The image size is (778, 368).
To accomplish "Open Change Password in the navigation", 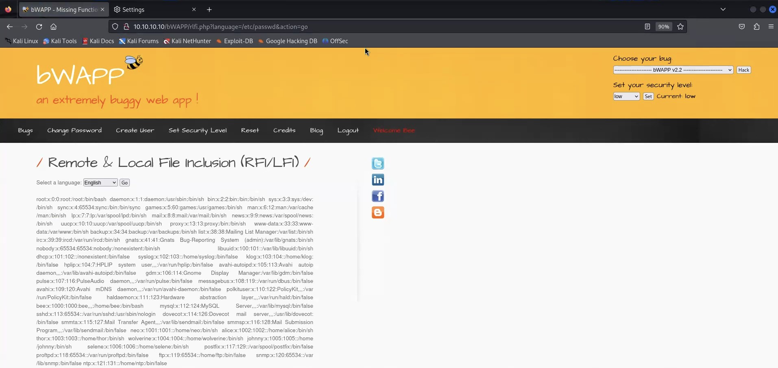I will coord(74,131).
